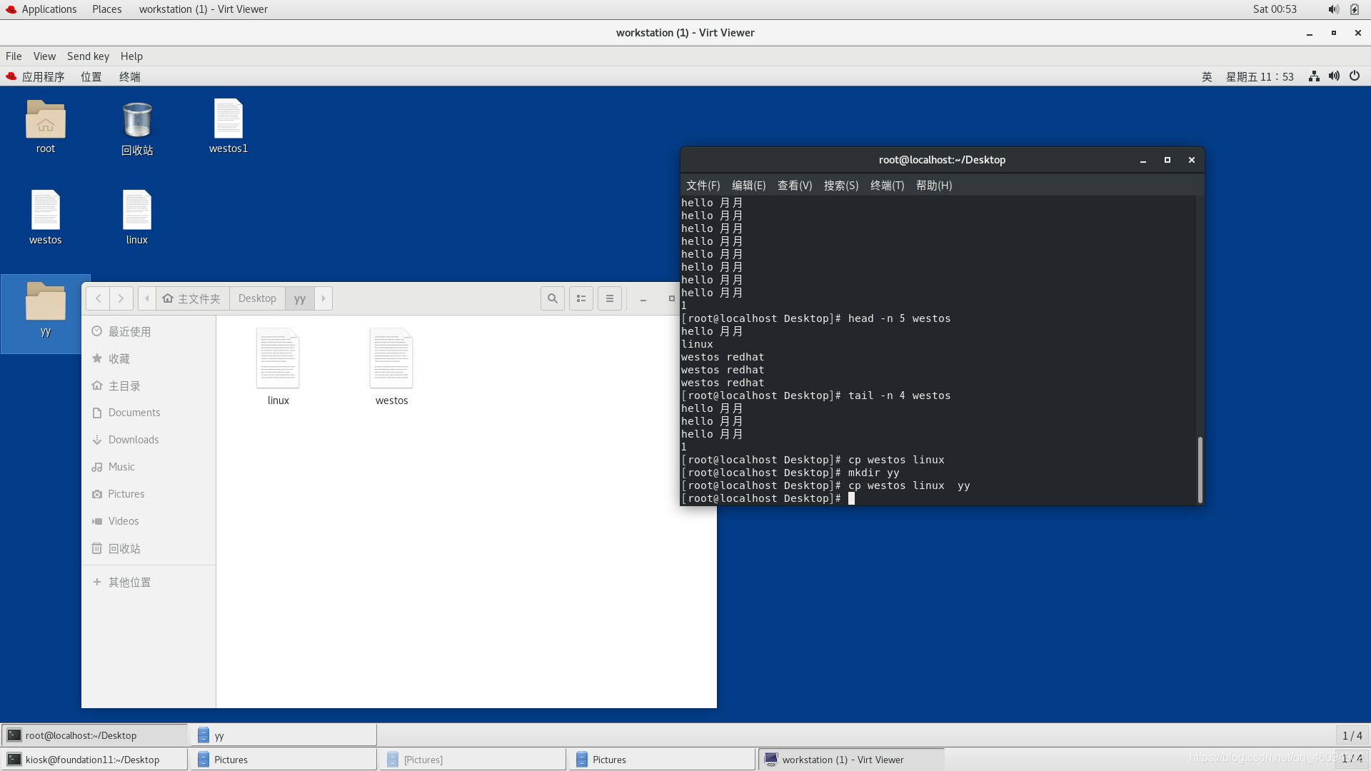Click the file manager search icon

(x=552, y=298)
